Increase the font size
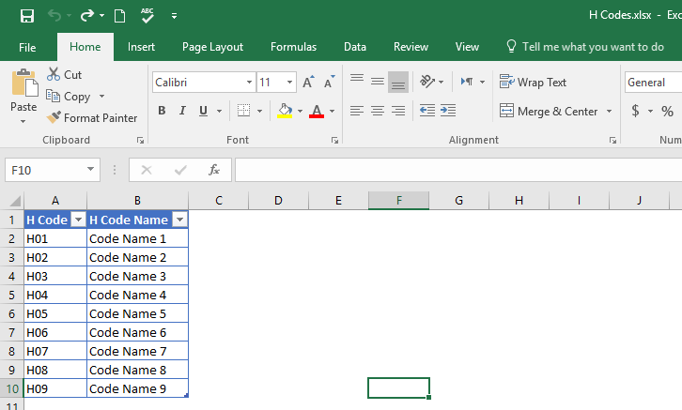 click(308, 82)
